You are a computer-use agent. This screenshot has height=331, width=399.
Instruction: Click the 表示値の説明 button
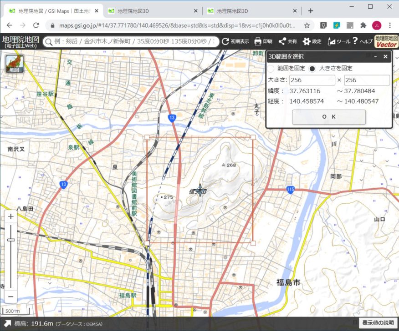pos(377,323)
